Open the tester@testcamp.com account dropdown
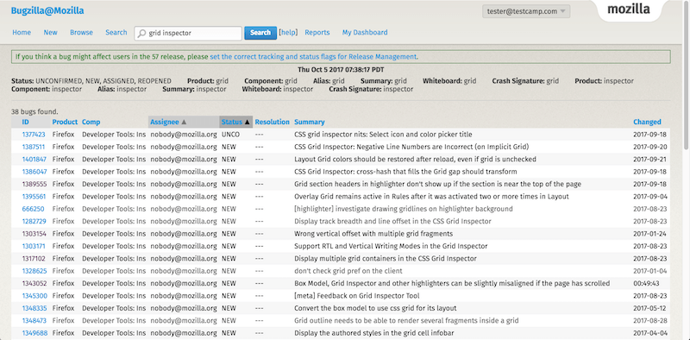Screen dimensions: 690x340 click(526, 11)
